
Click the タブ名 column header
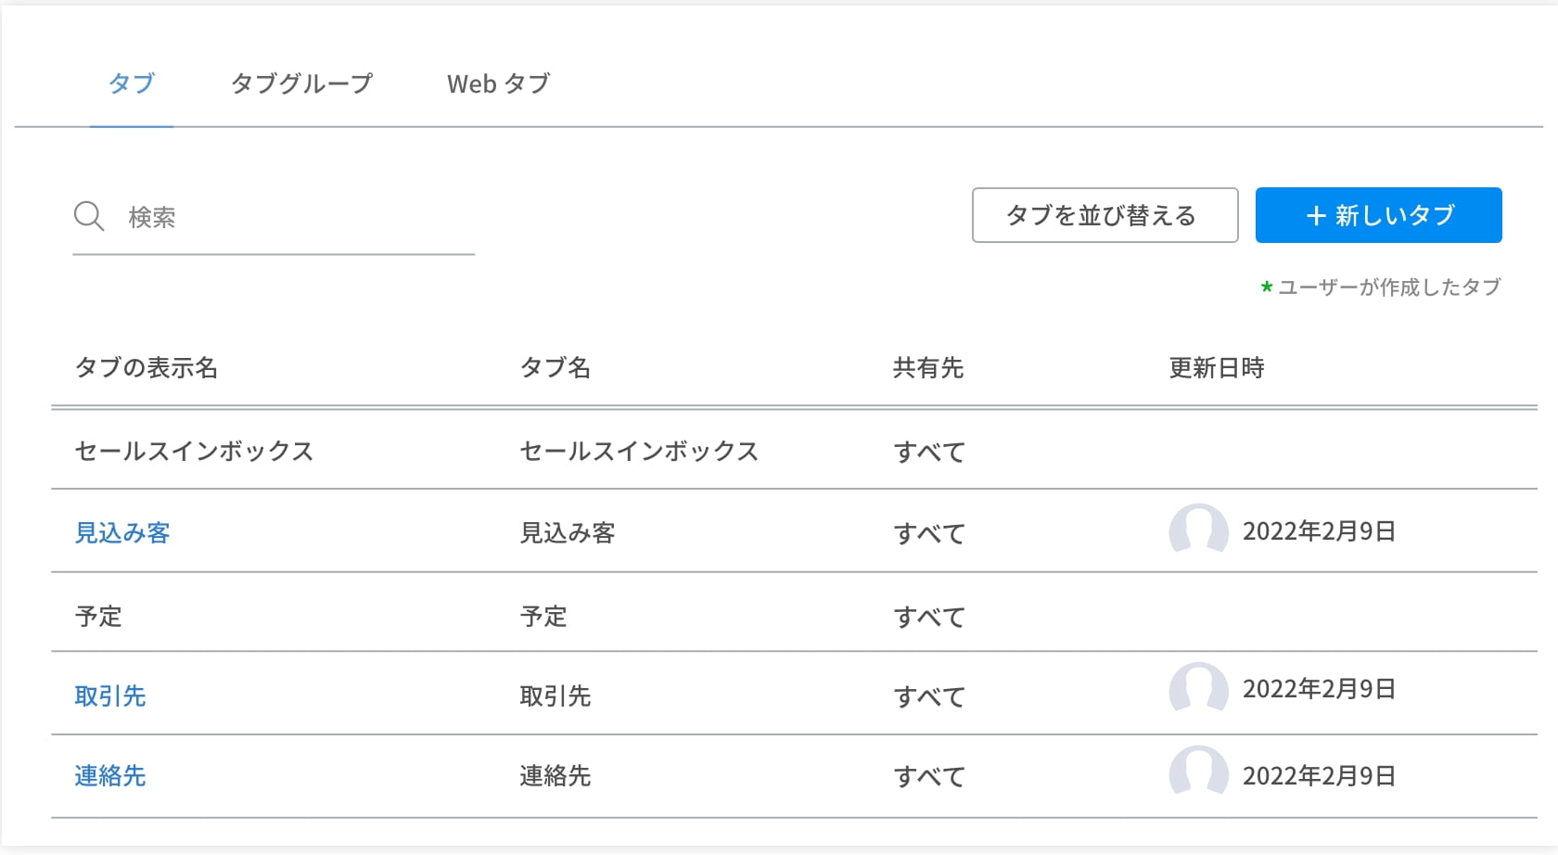click(556, 368)
